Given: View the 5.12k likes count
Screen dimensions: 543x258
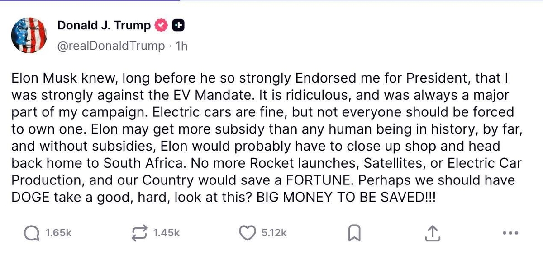Looking at the screenshot, I should click(274, 233).
